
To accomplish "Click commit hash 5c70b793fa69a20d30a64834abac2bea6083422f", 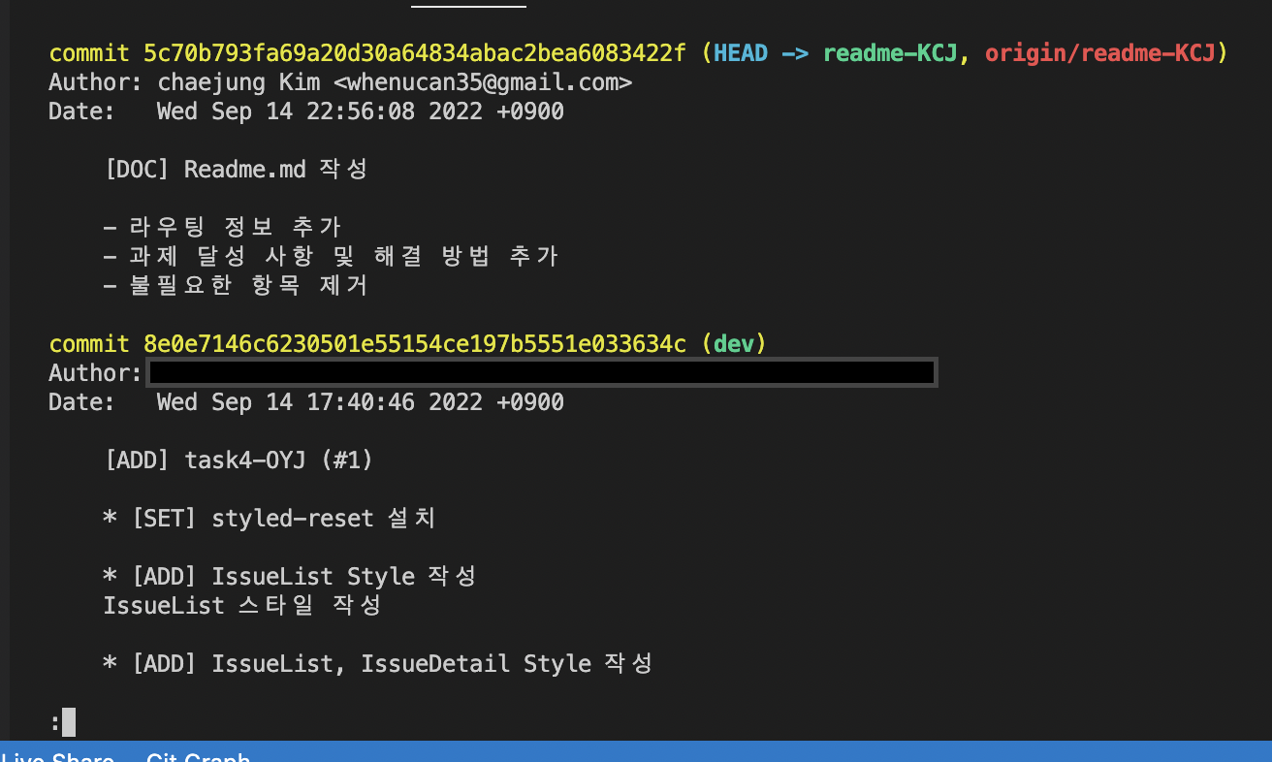I will click(x=415, y=53).
